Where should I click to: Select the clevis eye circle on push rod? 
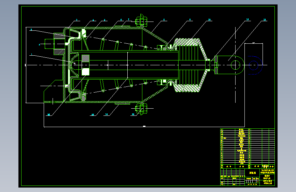click(236, 65)
